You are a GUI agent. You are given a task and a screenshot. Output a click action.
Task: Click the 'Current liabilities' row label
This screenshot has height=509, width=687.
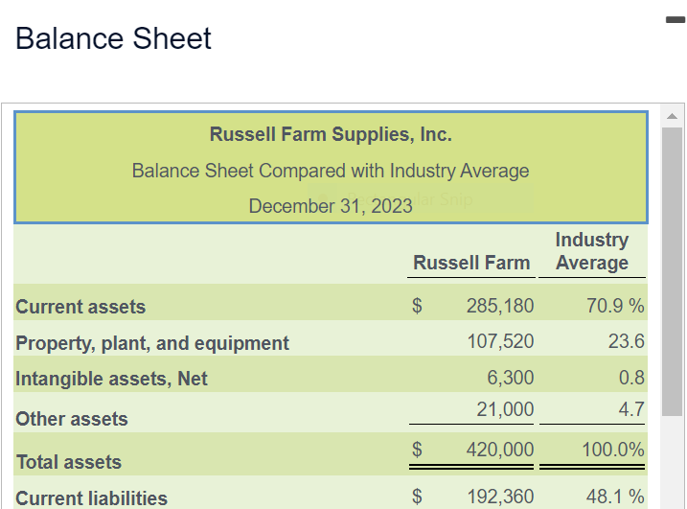(92, 498)
